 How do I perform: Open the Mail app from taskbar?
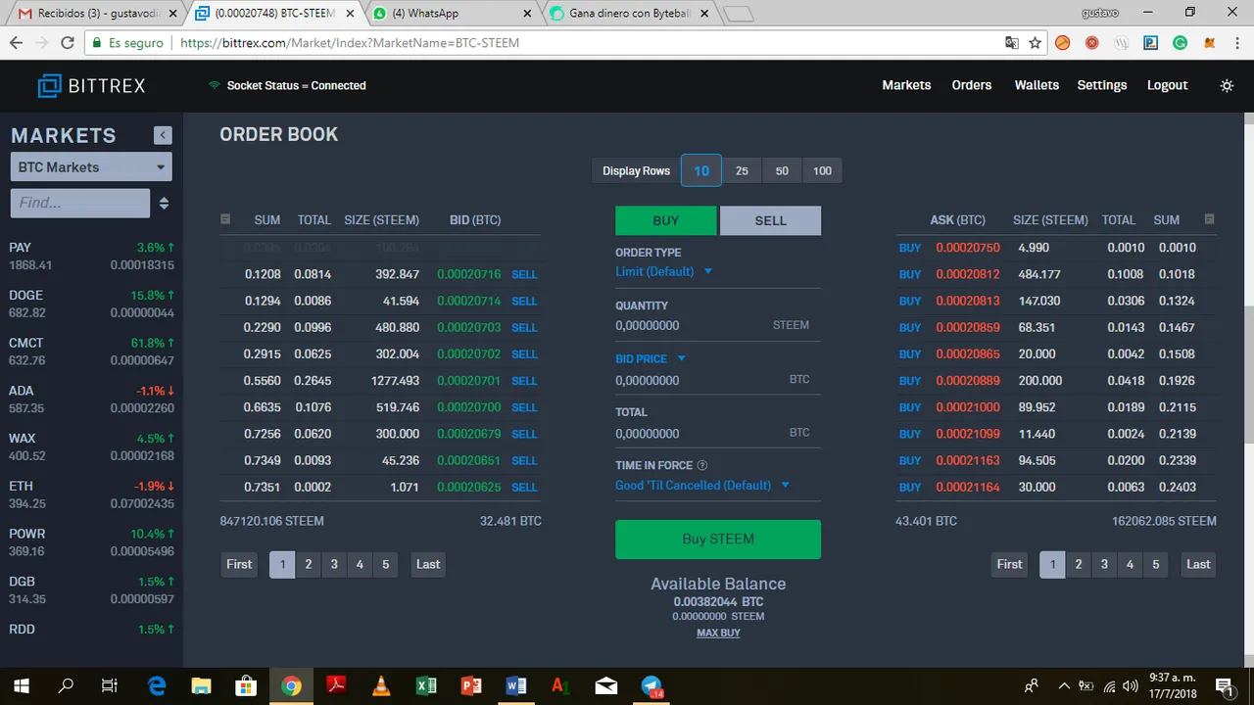606,686
